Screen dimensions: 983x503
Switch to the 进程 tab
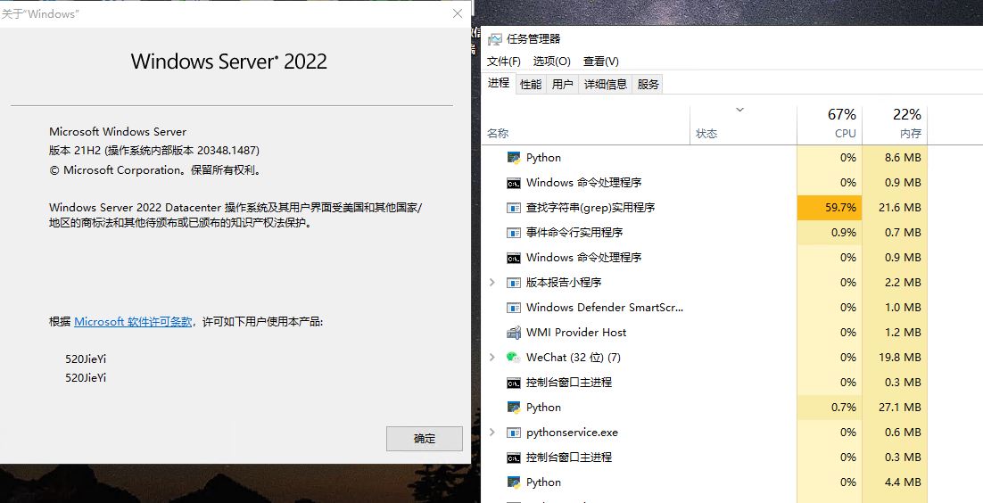499,83
